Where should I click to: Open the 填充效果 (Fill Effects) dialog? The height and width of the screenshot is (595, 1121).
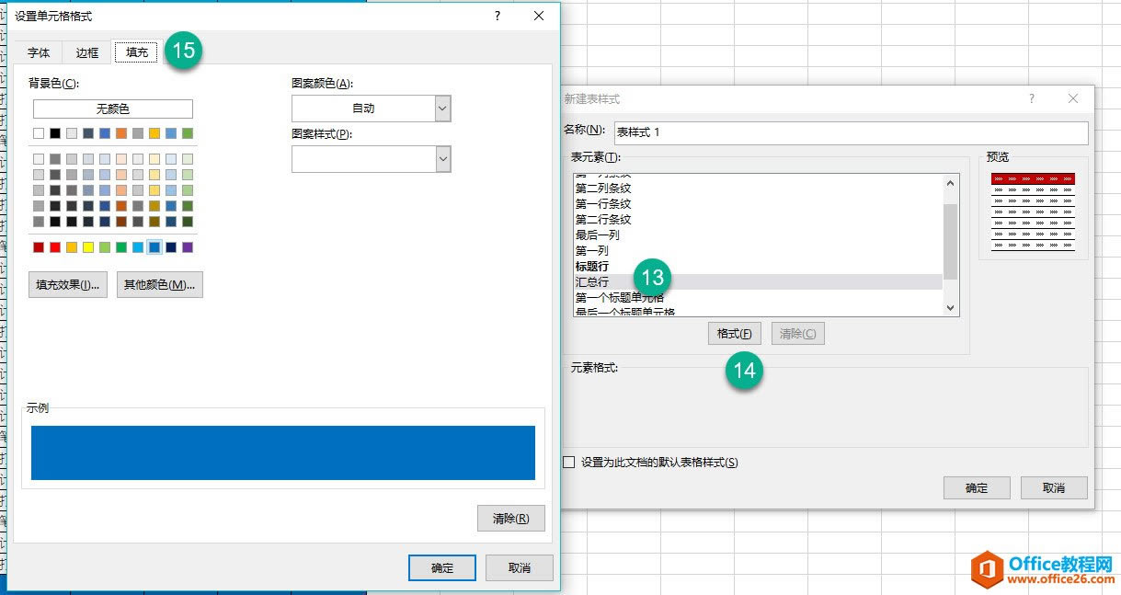pos(67,284)
